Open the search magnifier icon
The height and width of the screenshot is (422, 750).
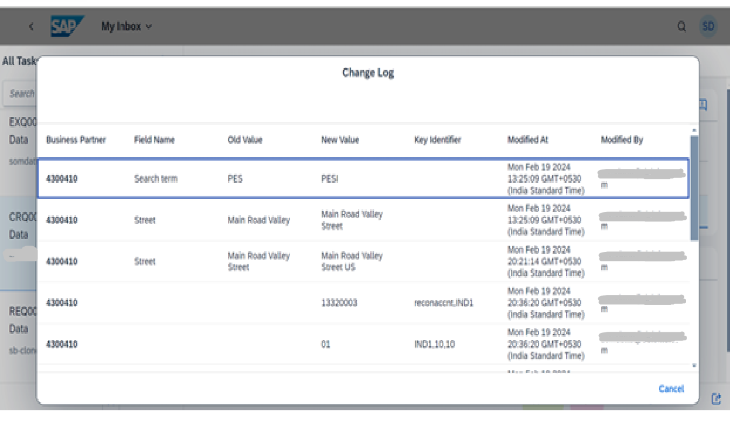tap(681, 26)
